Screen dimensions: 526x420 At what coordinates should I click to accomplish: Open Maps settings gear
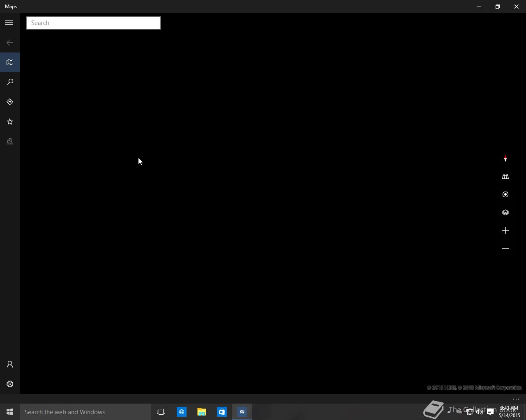(10, 384)
